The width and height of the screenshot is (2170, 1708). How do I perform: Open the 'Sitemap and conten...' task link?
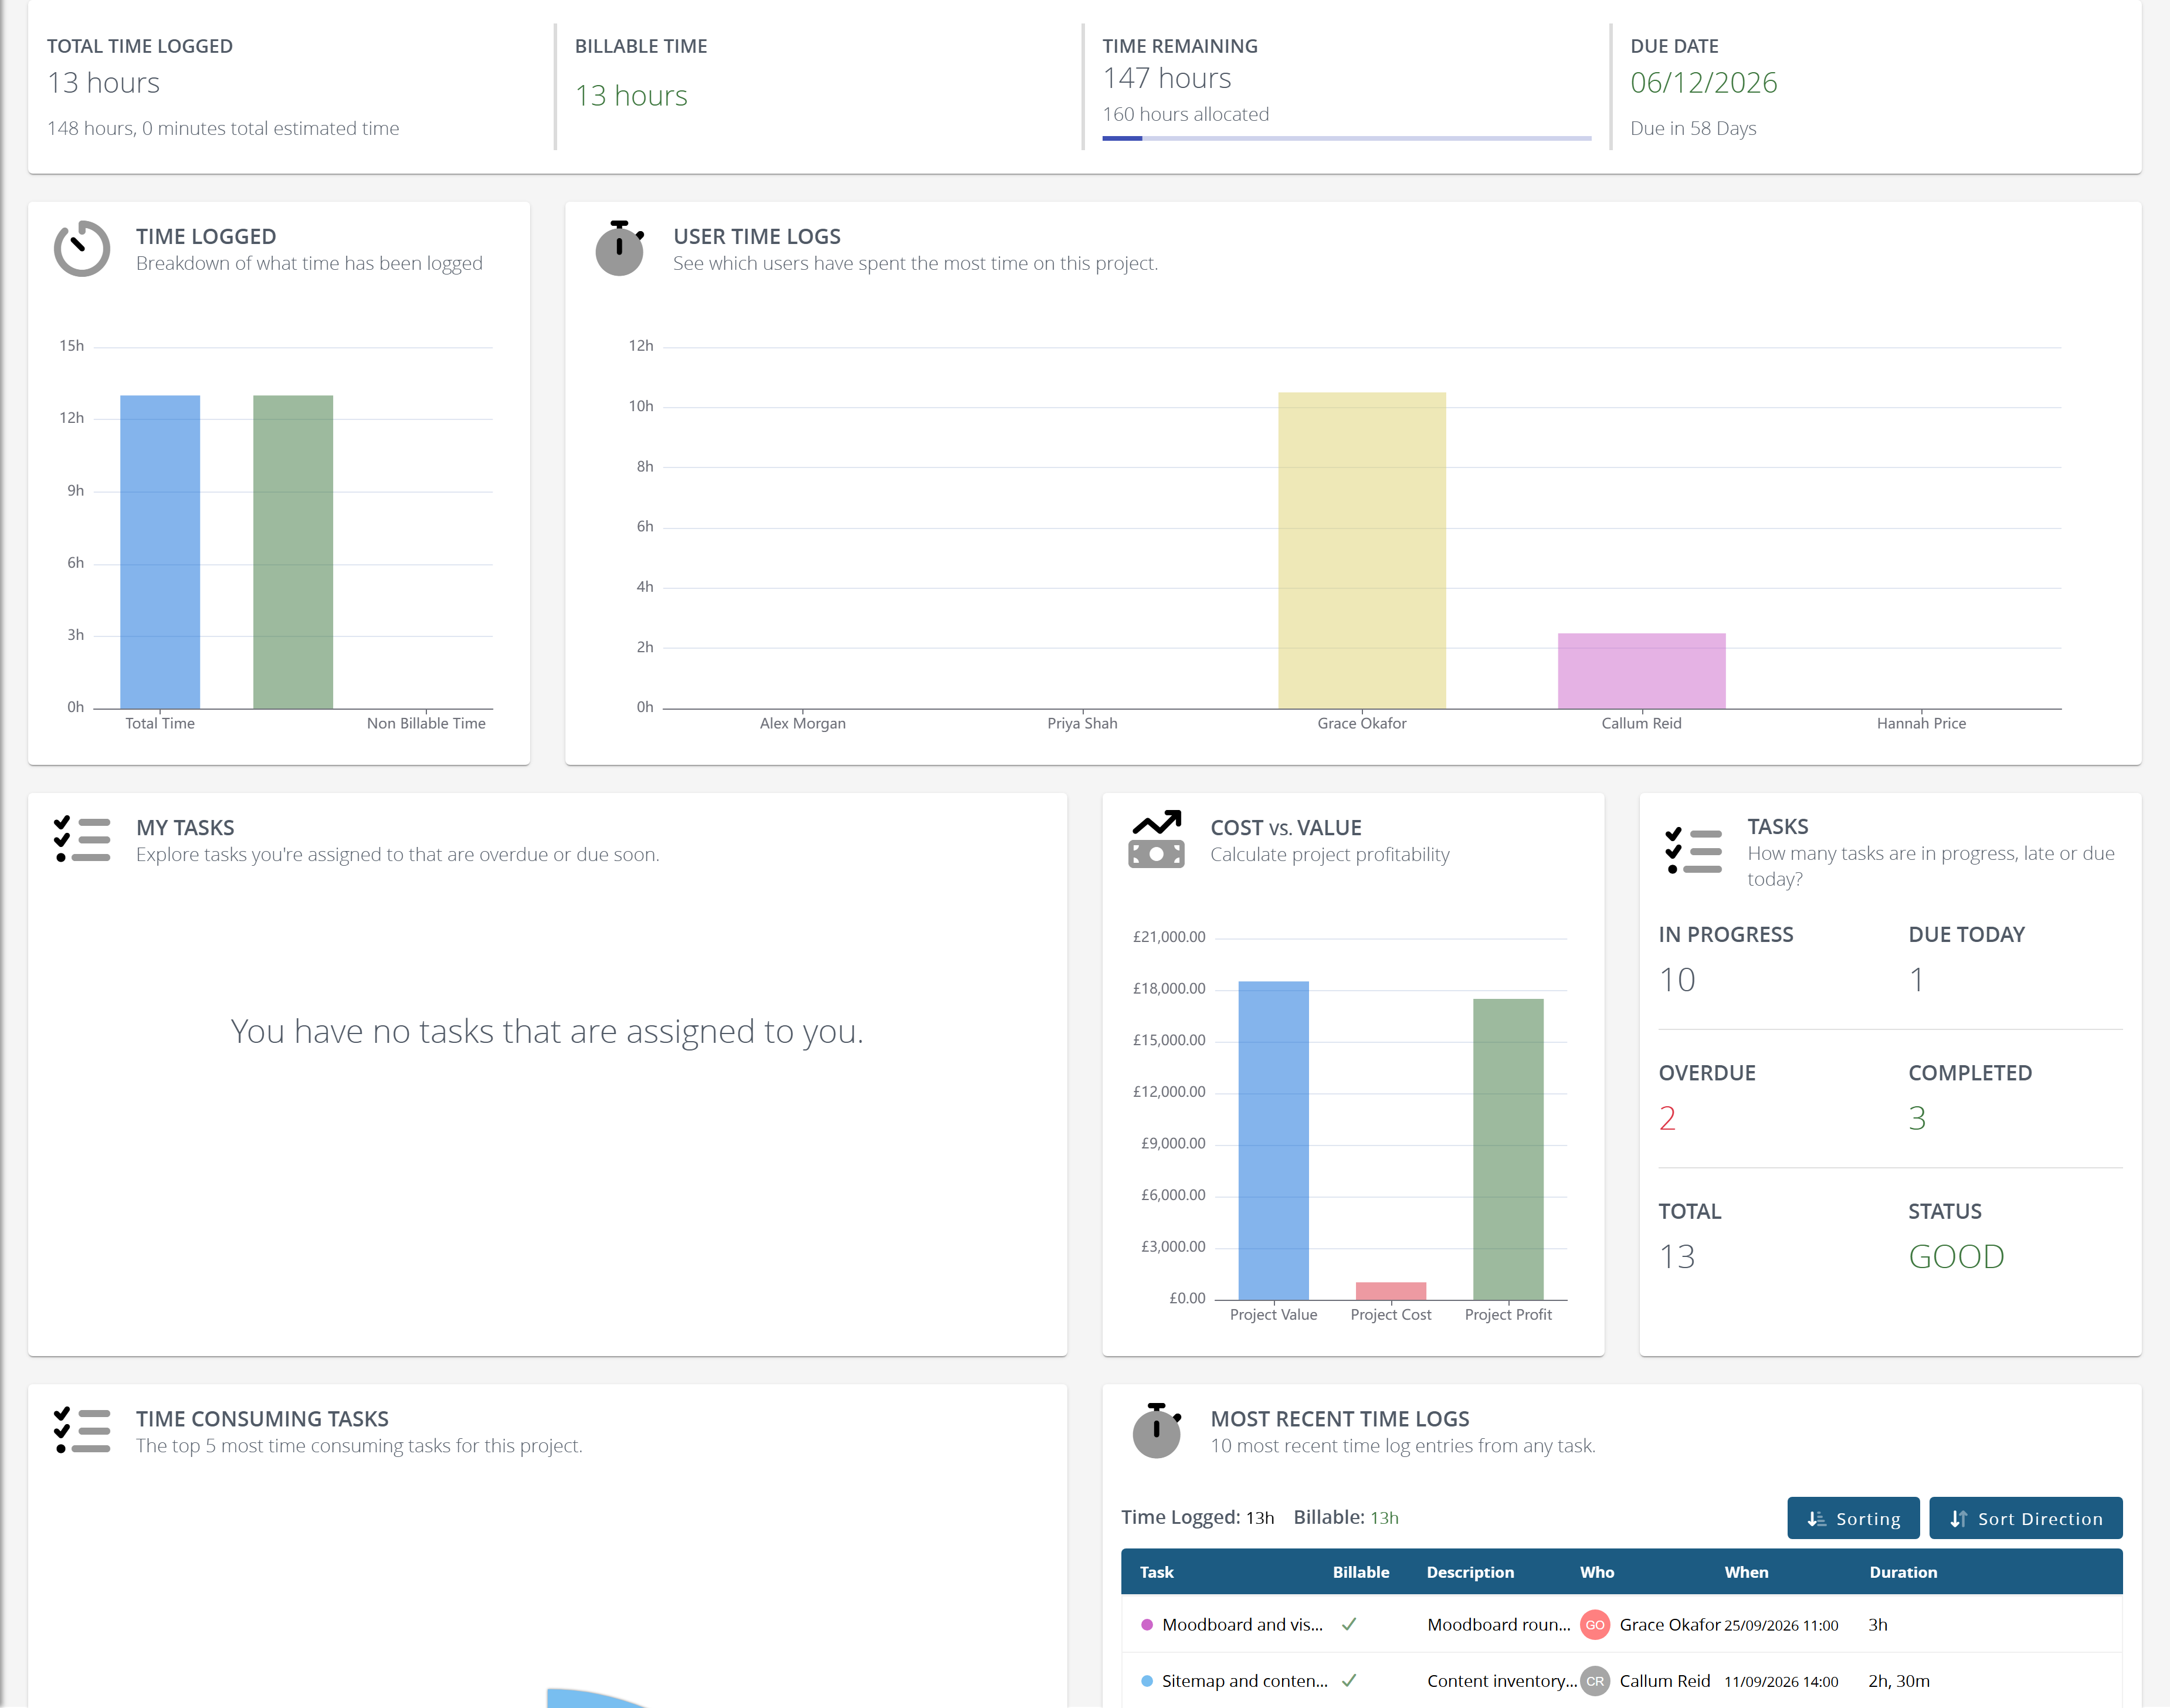[1245, 1681]
